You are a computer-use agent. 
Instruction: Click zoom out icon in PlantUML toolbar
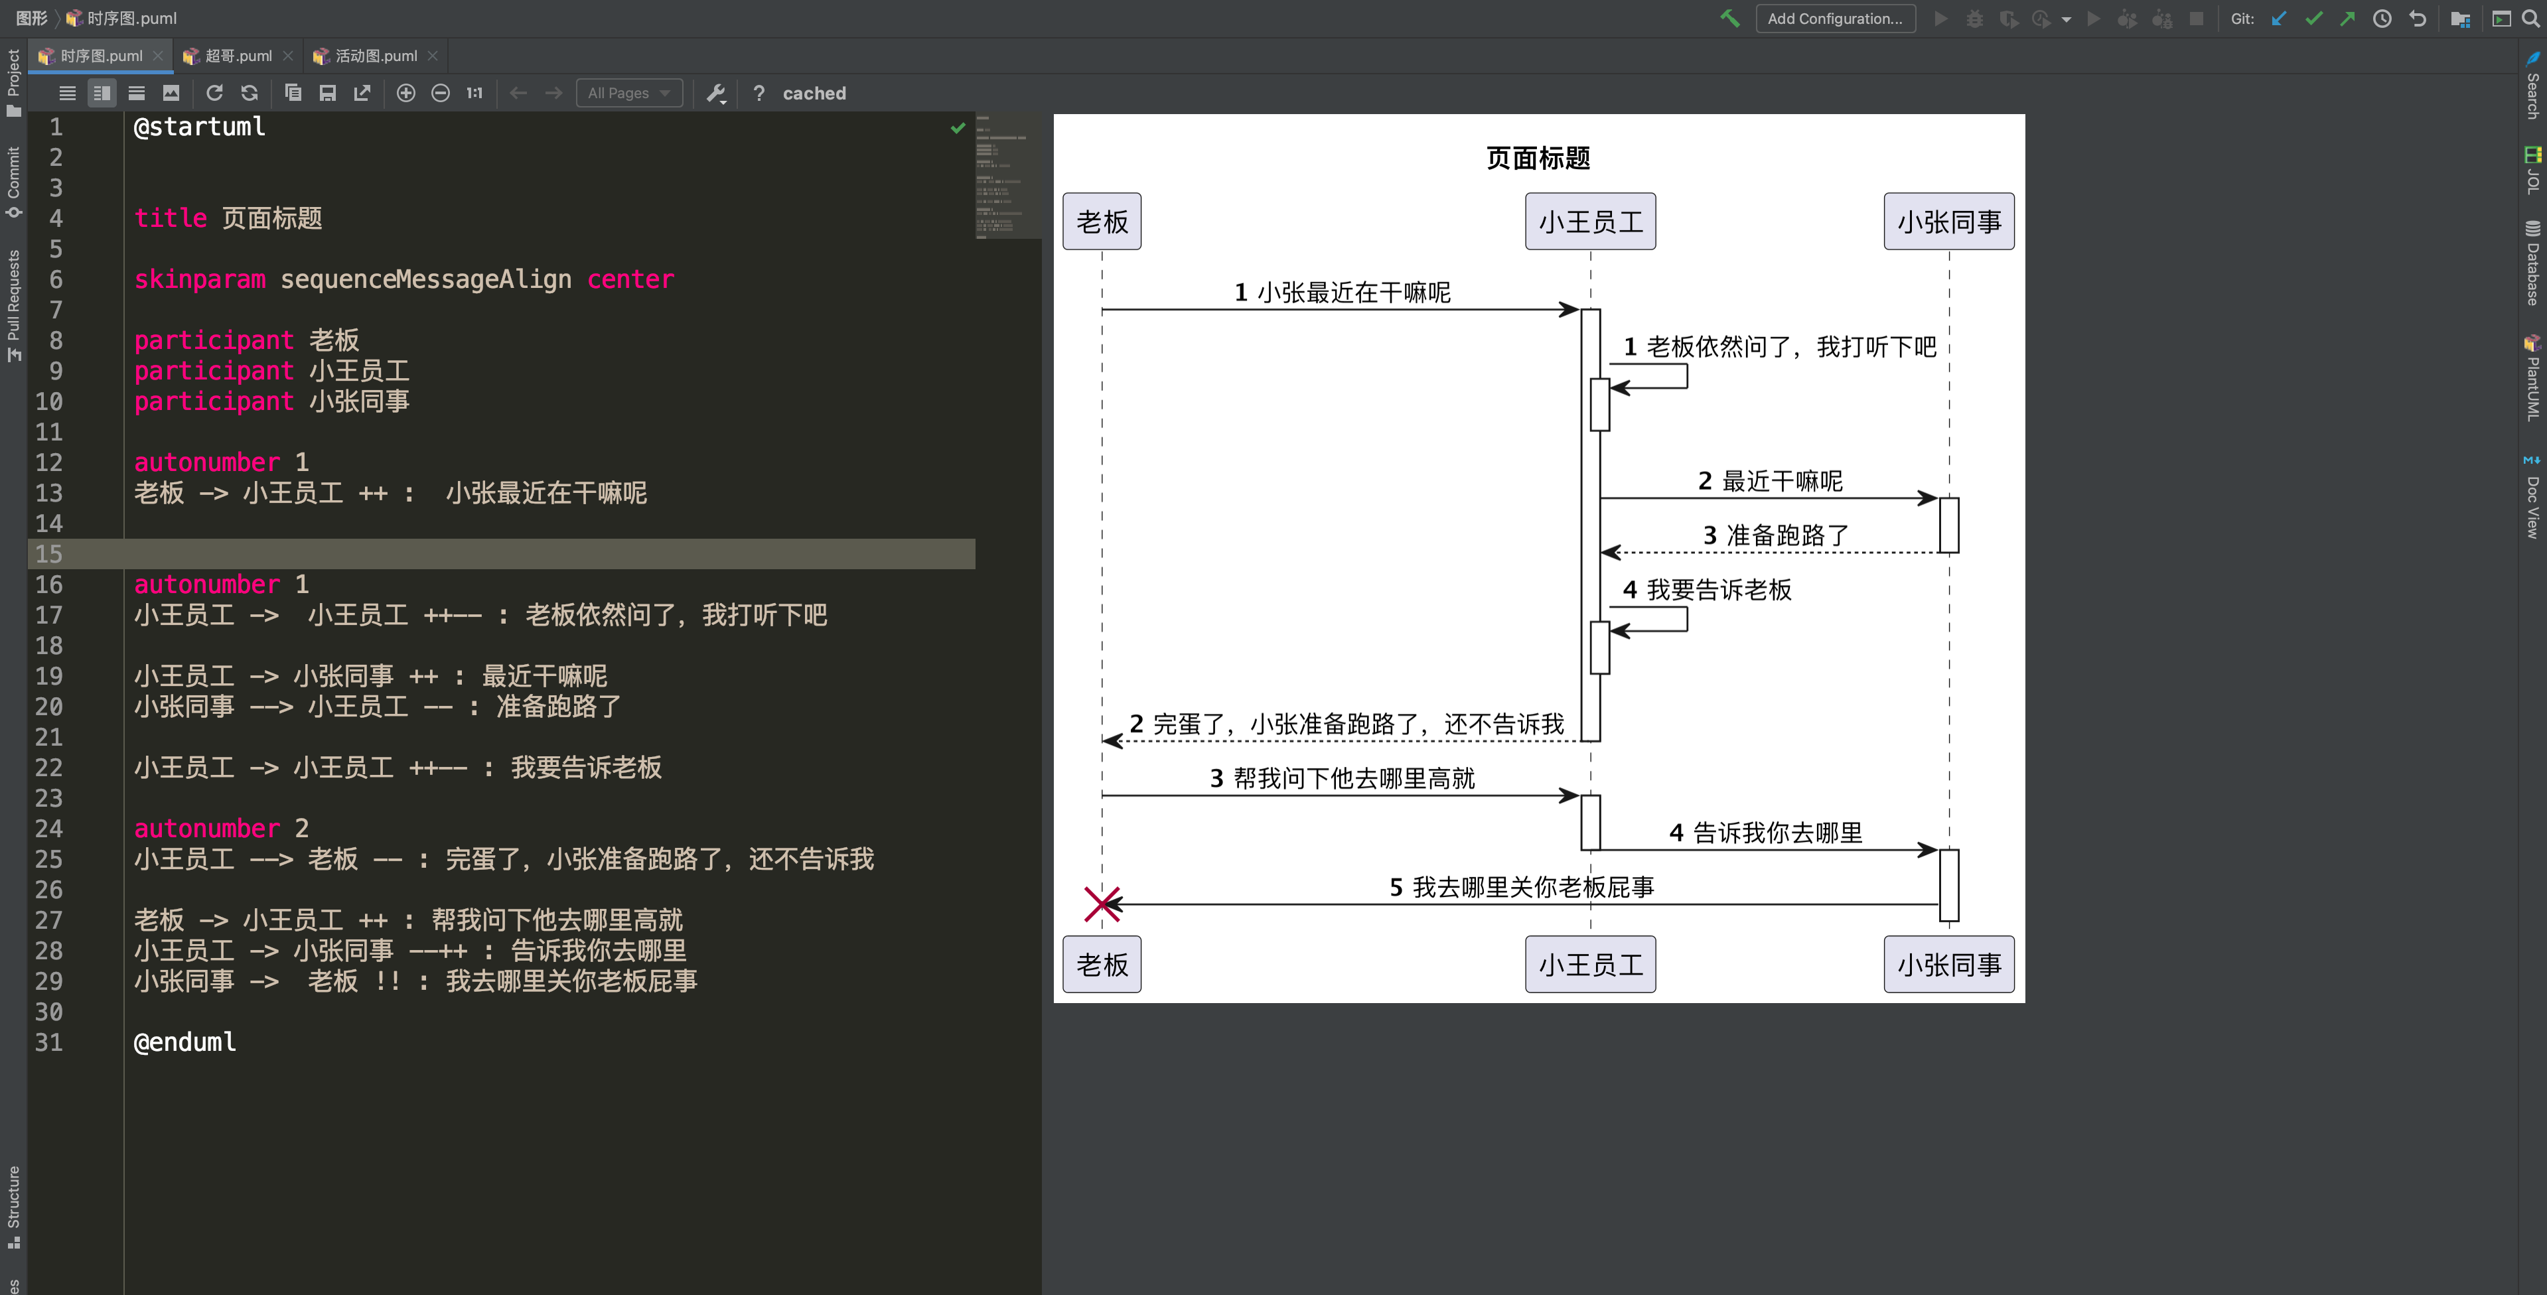coord(441,93)
